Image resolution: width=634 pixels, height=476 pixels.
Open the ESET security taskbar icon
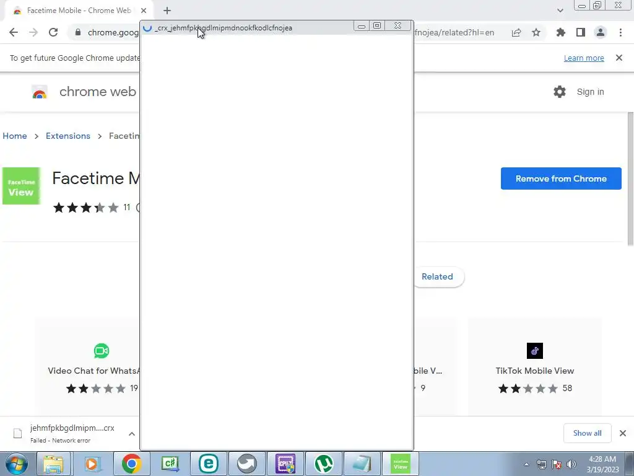(209, 464)
